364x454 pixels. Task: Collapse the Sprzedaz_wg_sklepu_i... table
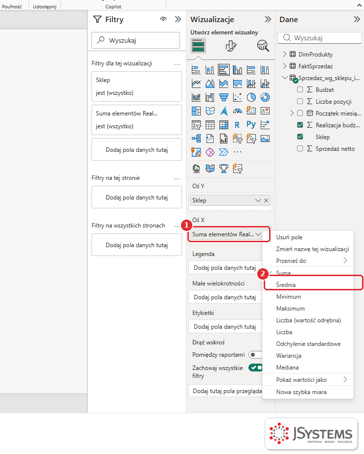point(285,78)
